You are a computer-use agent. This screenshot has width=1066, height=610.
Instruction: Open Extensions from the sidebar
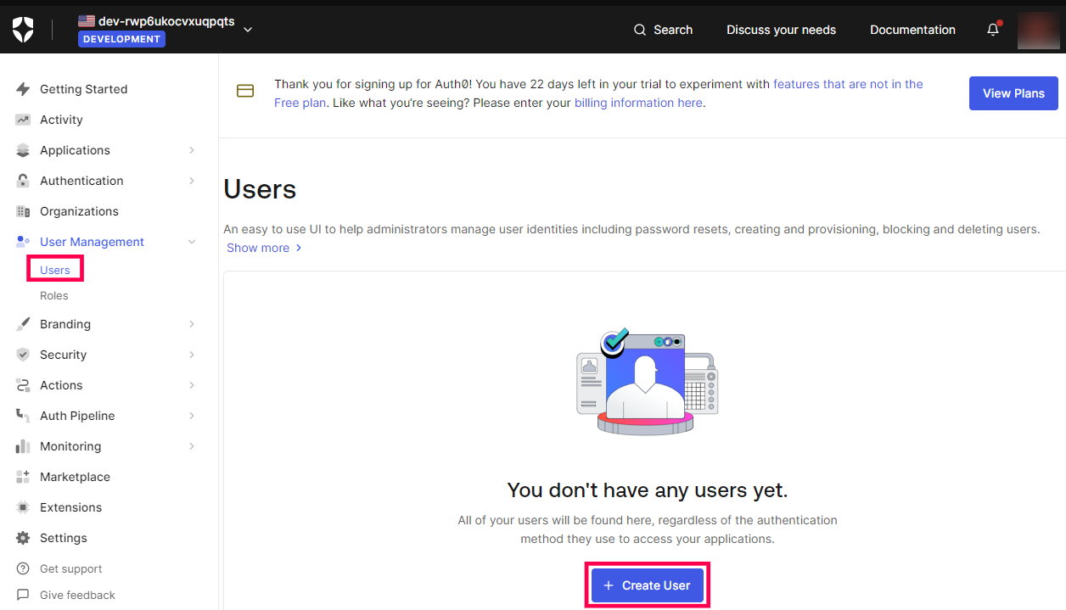(70, 507)
